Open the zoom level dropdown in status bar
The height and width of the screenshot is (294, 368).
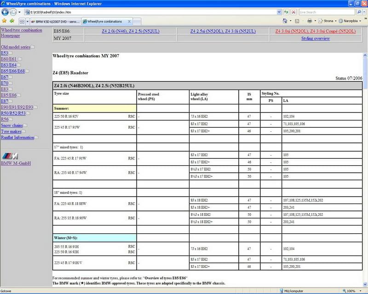pos(360,291)
